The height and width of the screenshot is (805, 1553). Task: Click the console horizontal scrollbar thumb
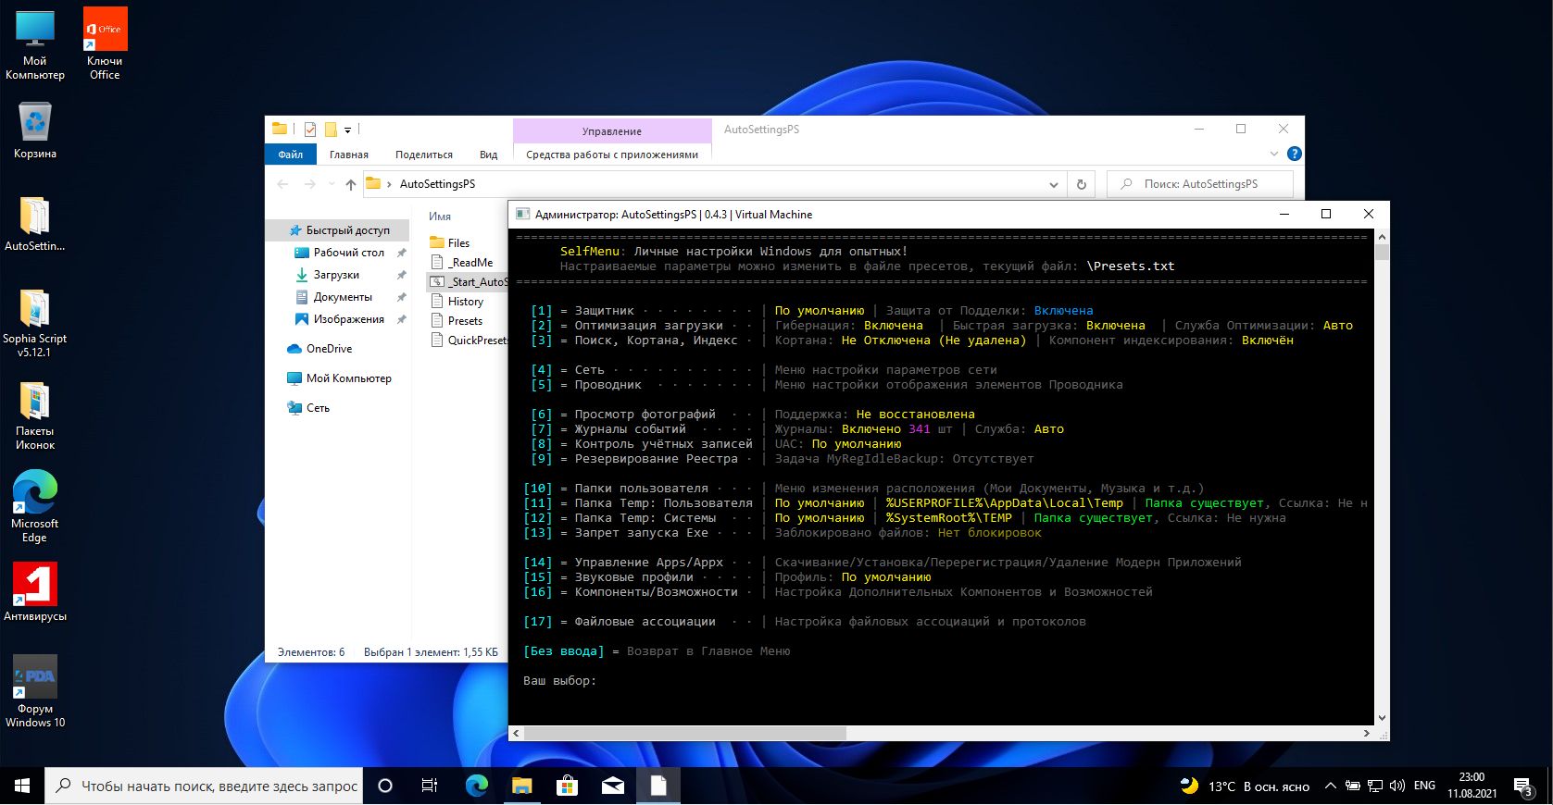(x=685, y=733)
